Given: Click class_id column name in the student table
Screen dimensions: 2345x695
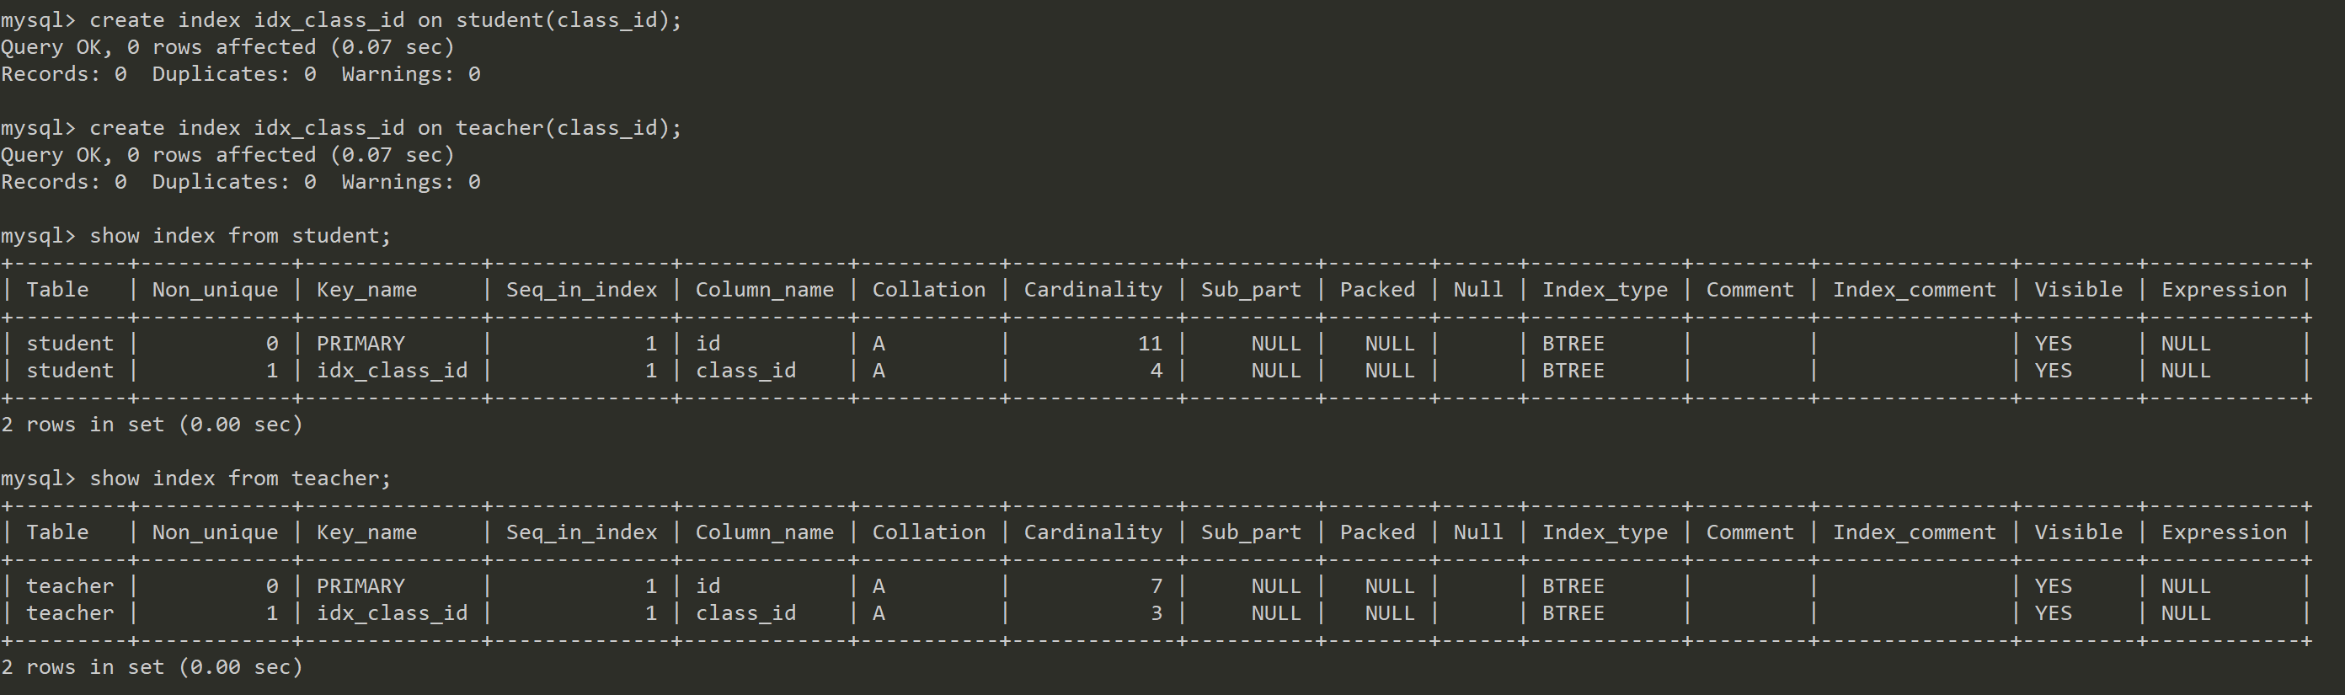Looking at the screenshot, I should [745, 371].
